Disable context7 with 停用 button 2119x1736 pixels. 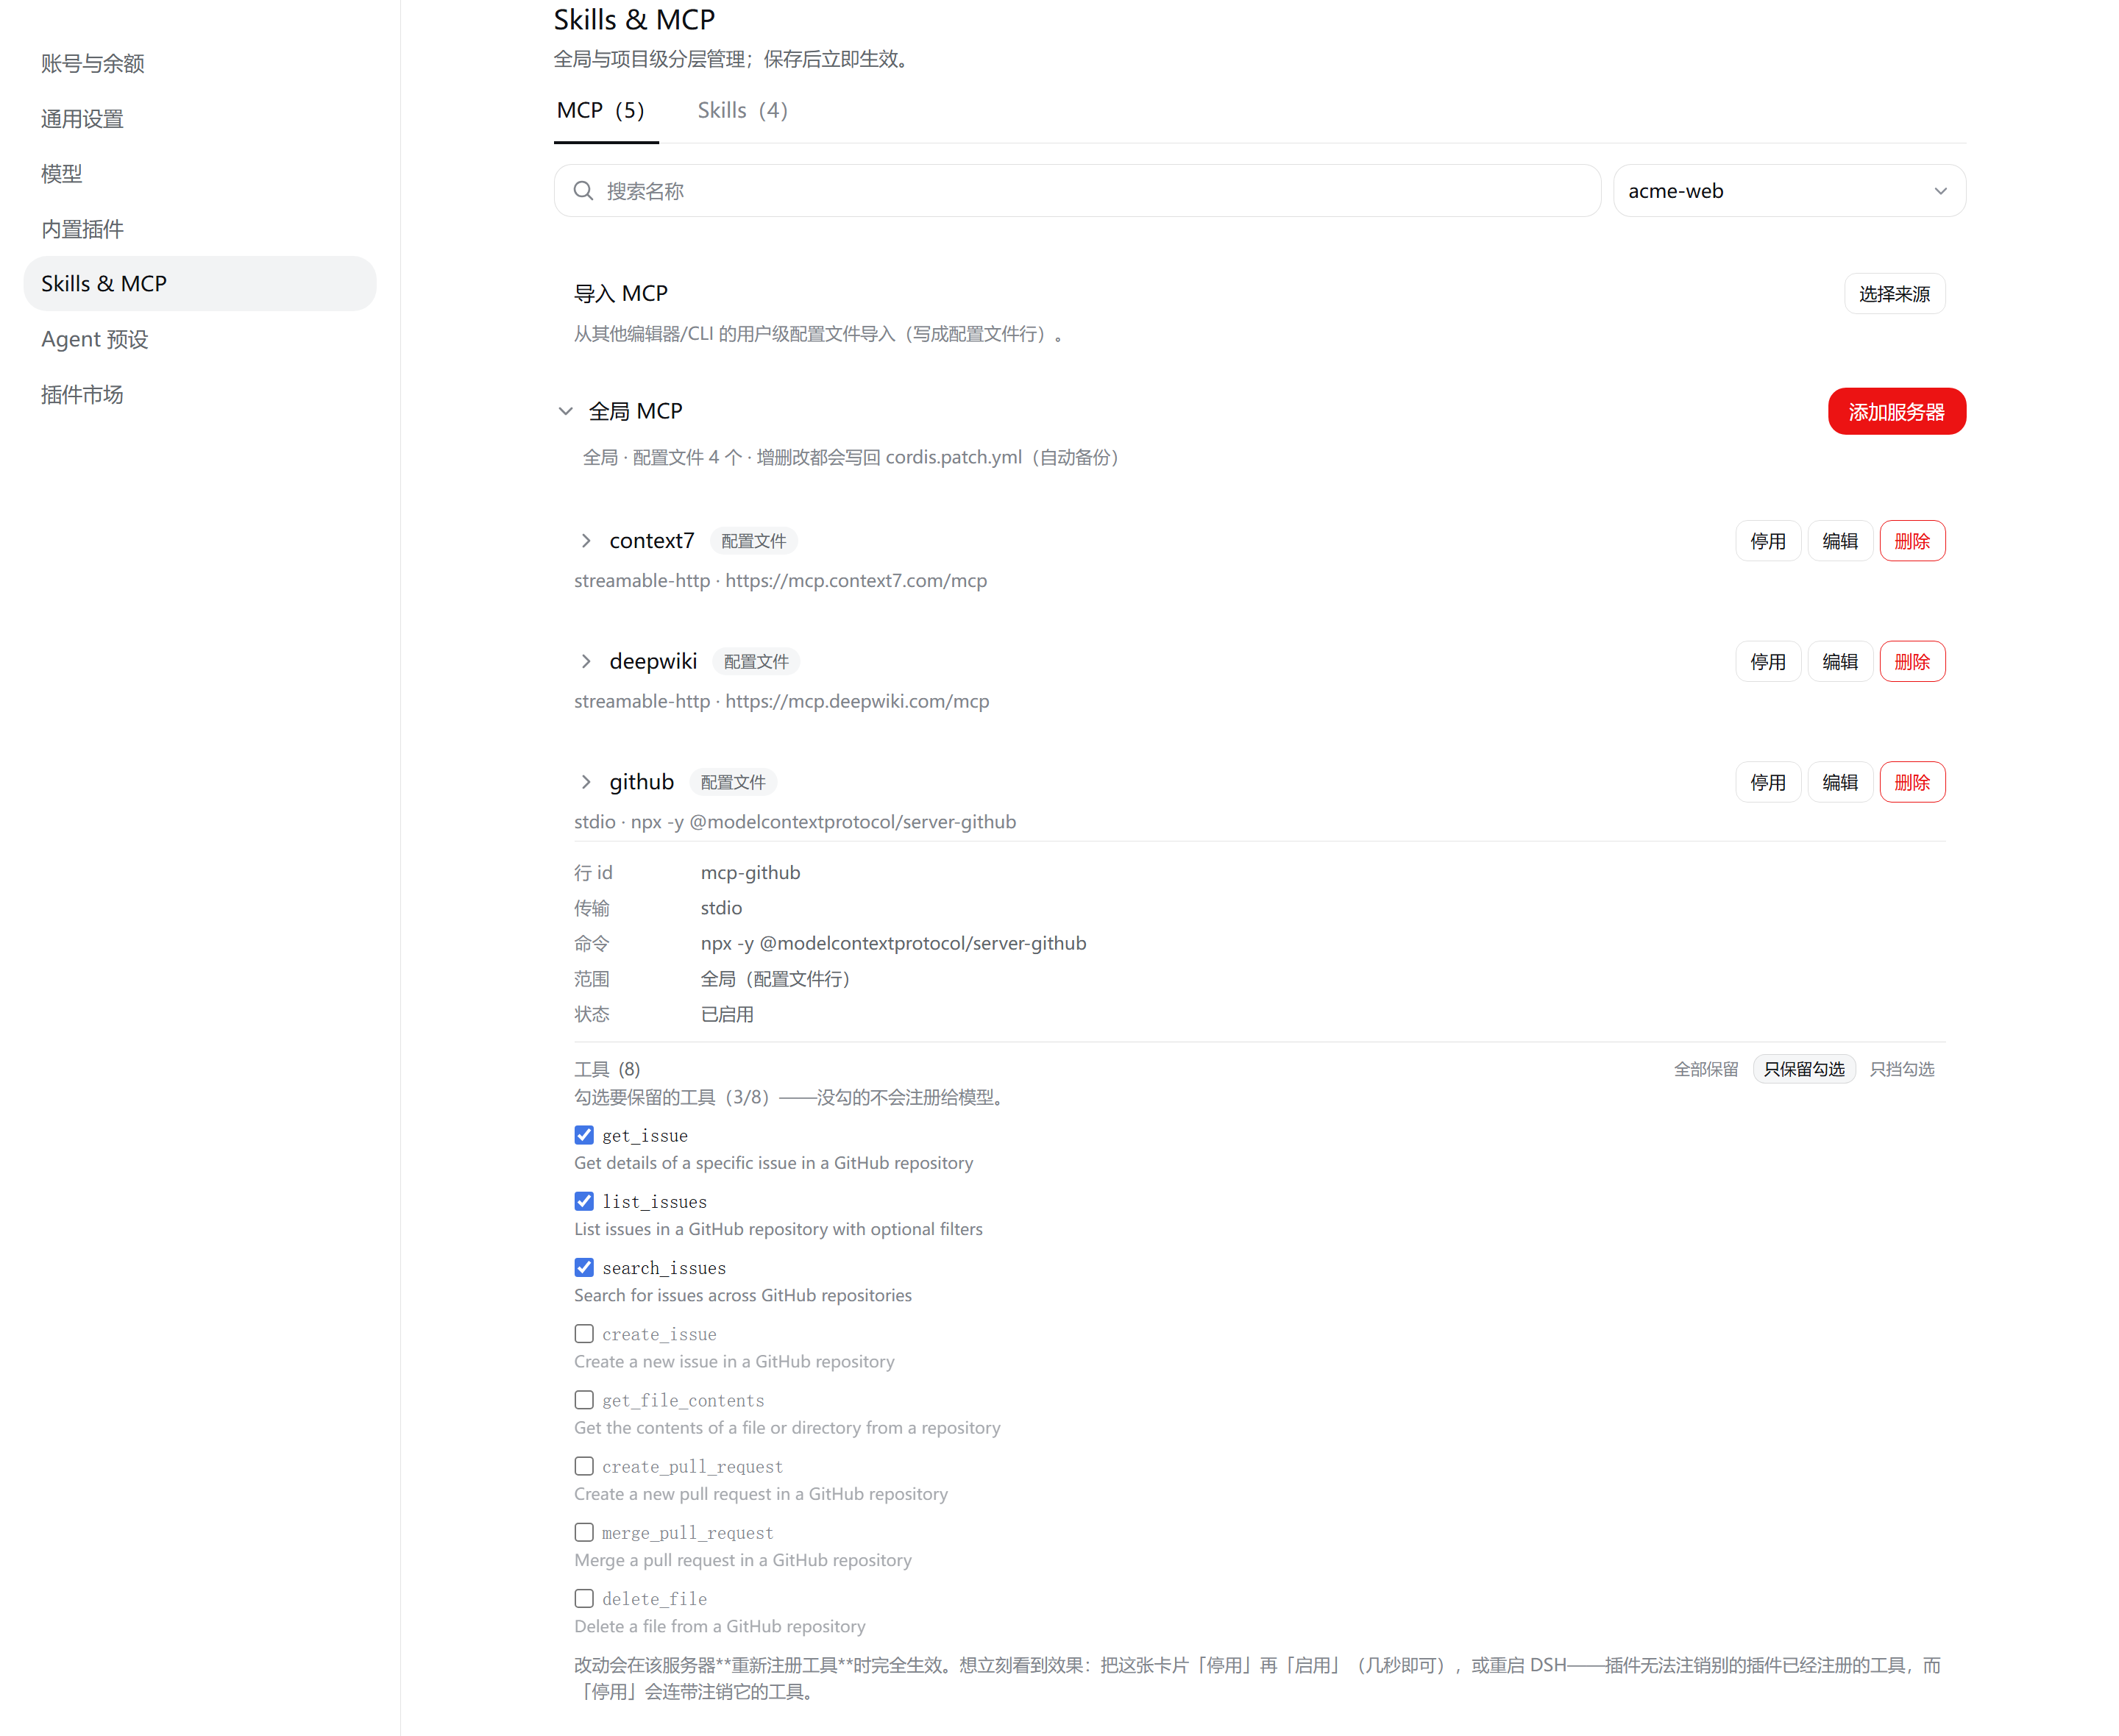[x=1767, y=541]
